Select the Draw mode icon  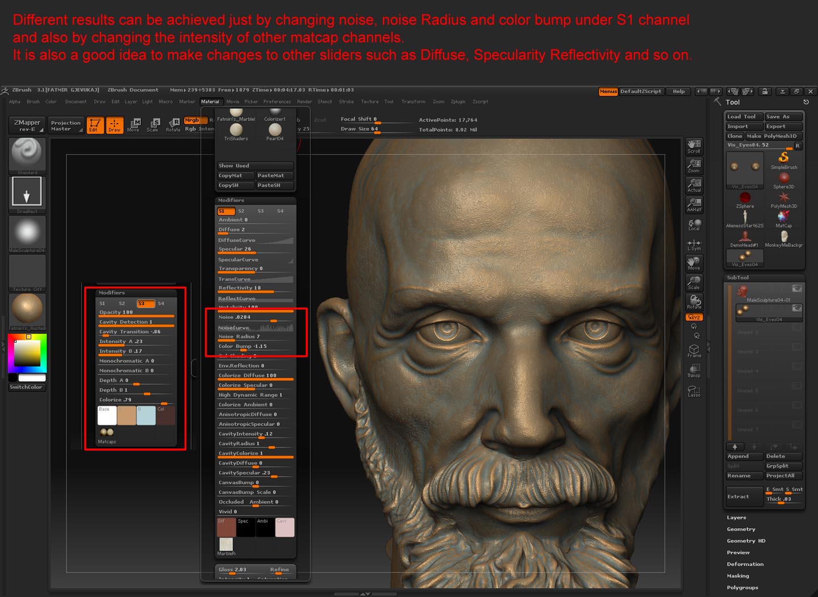[115, 125]
